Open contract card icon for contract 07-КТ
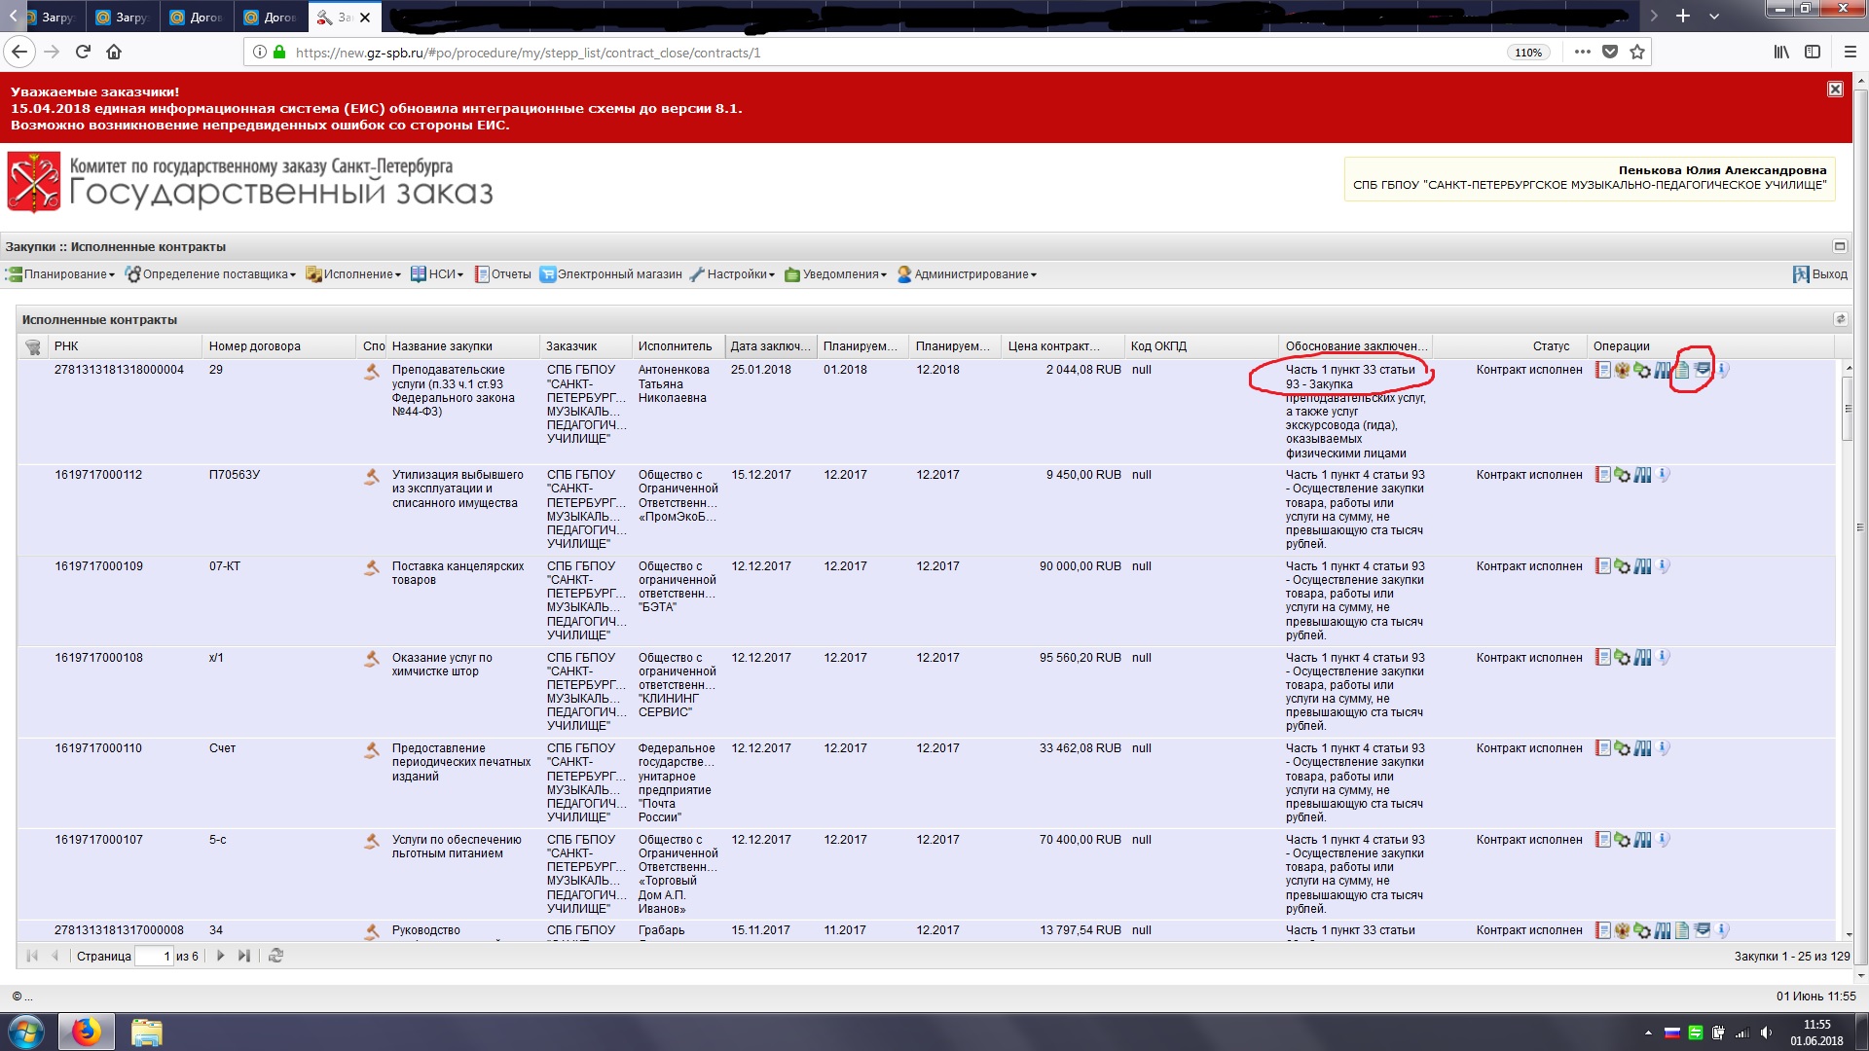The height and width of the screenshot is (1051, 1869). (x=1602, y=566)
